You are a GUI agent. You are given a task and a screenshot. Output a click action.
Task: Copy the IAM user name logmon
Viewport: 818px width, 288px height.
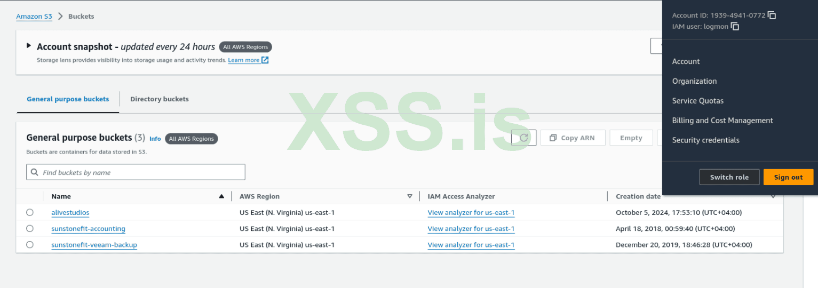[735, 26]
